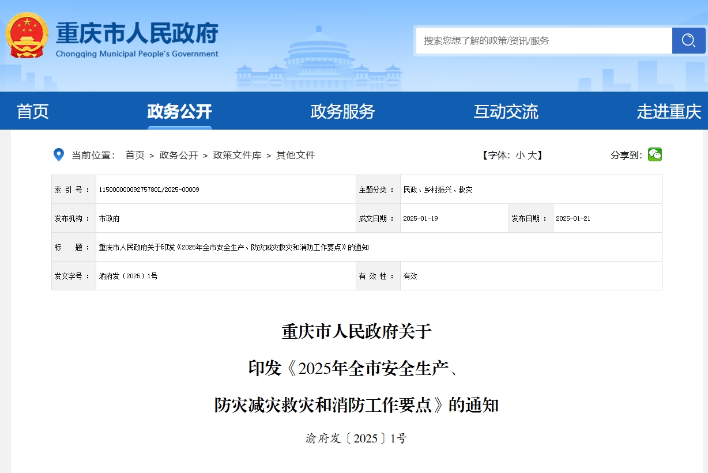Click the blue location pin icon
Viewport: 708px width, 473px height.
pyautogui.click(x=58, y=154)
